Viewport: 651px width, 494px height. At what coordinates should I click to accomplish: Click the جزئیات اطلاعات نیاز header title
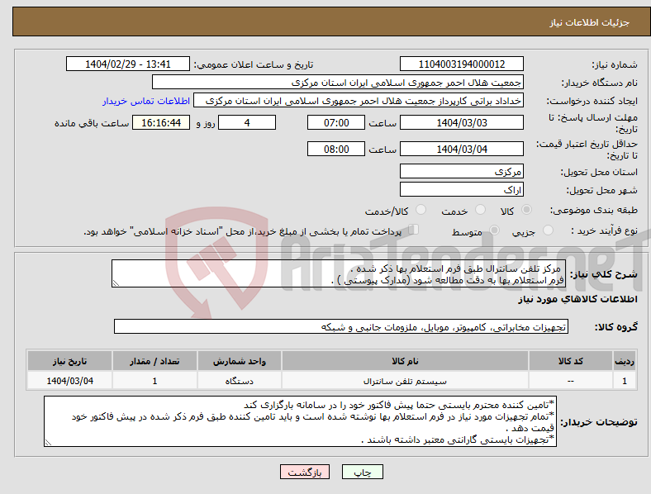coord(589,22)
